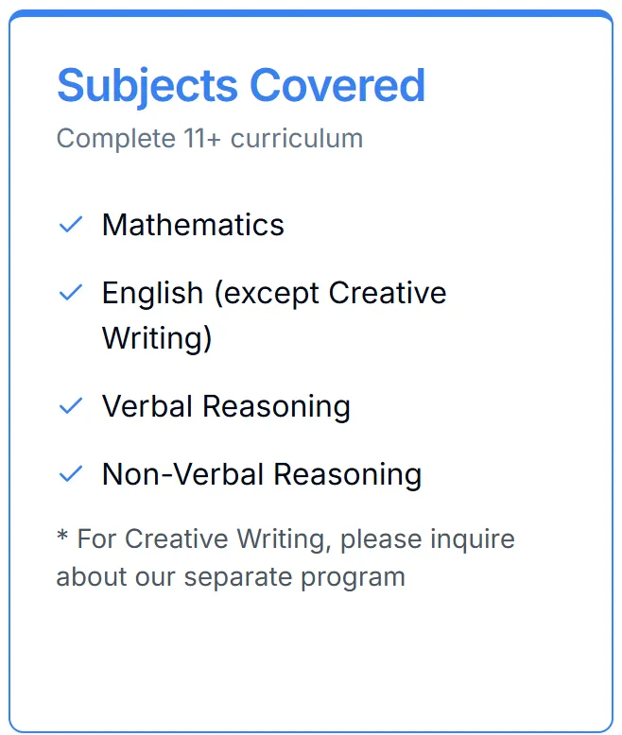Click the word Subjects in heading
The image size is (622, 735).
tap(147, 87)
